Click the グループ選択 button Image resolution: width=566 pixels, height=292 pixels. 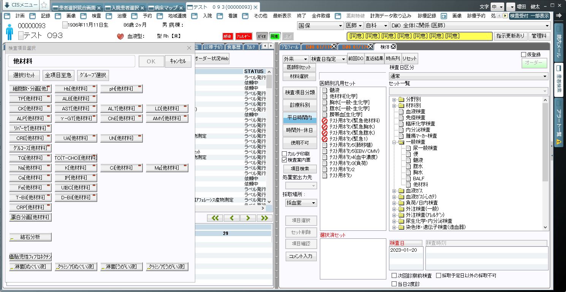click(93, 75)
